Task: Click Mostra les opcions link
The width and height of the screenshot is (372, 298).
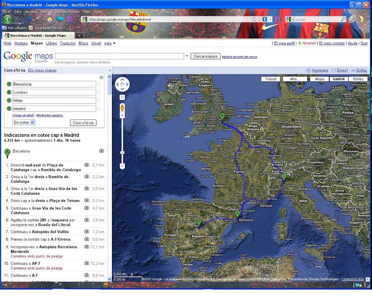Action: (x=50, y=115)
